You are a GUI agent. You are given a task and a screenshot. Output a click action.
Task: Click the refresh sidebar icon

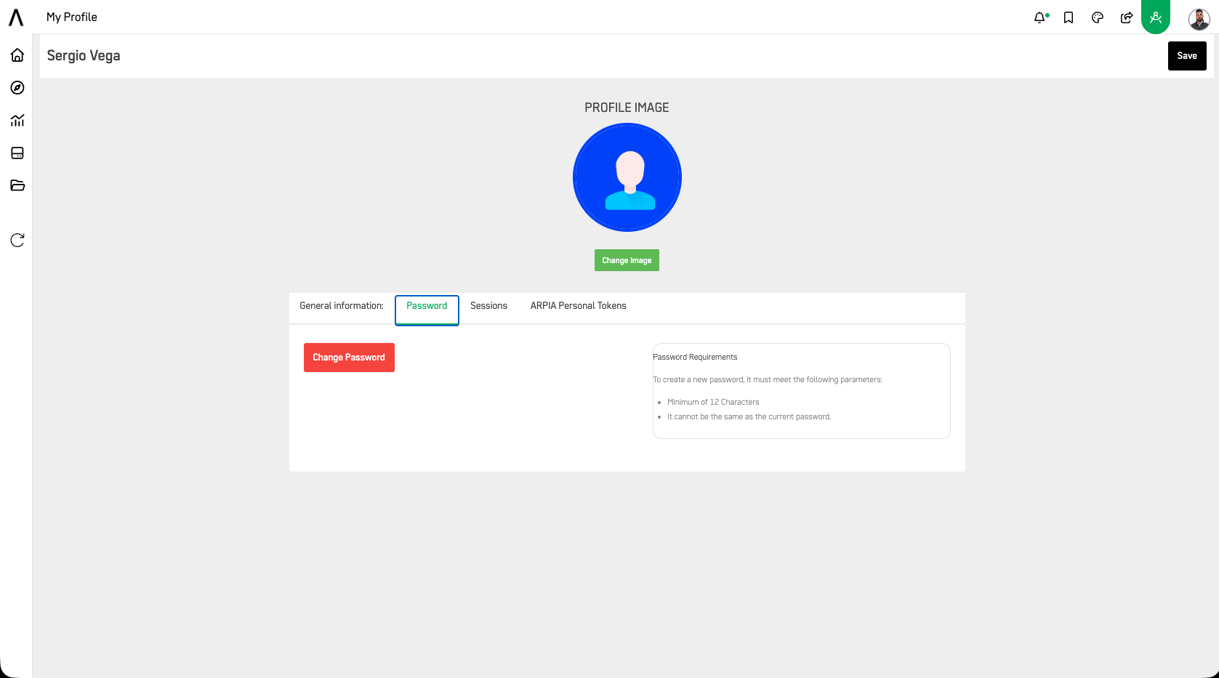(x=17, y=241)
